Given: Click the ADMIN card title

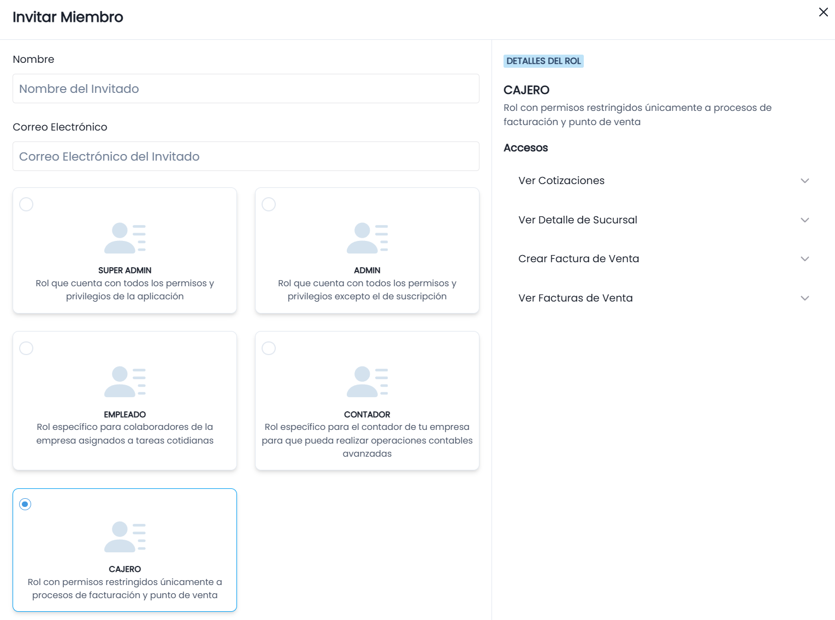Looking at the screenshot, I should (x=367, y=270).
